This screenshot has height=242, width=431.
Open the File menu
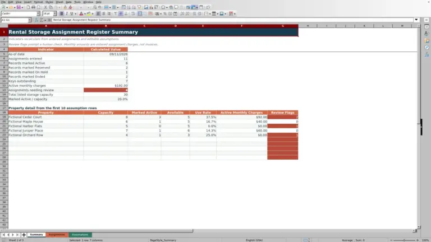click(3, 2)
